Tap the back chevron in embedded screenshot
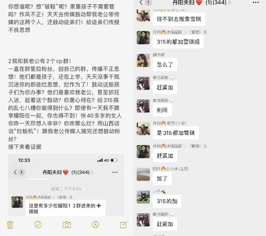Viewport: 266px width, 236px height. point(15,172)
